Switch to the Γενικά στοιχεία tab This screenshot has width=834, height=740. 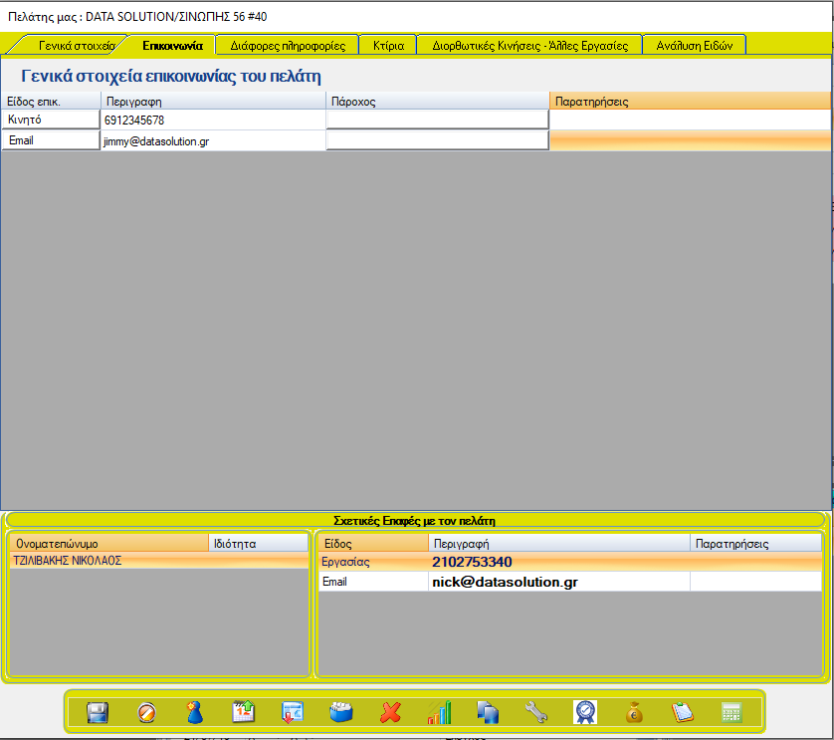coord(76,46)
